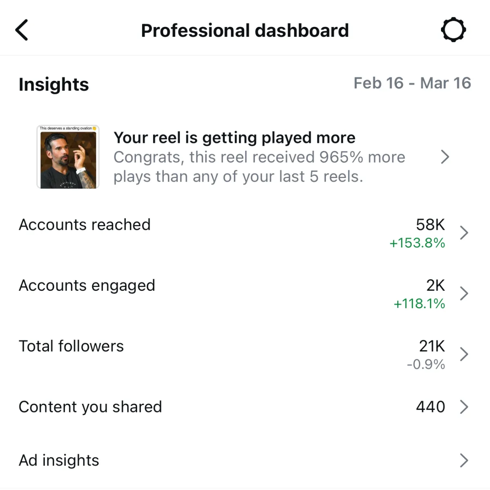The height and width of the screenshot is (490, 490).
Task: Tap "Your reel is getting played more" headline
Action: [x=234, y=138]
